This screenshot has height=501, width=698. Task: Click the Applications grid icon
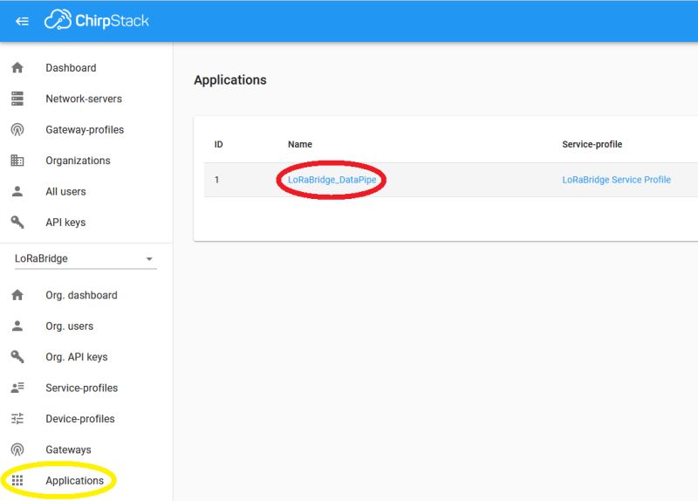[x=17, y=481]
